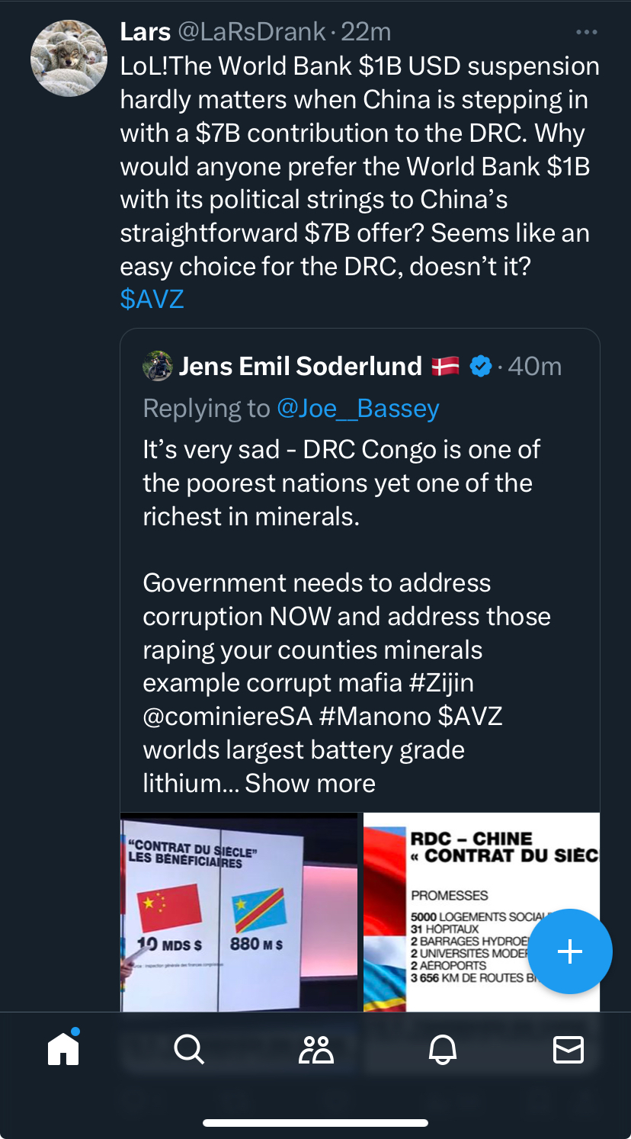631x1139 pixels.
Task: Tap the $AVZ cashtag link
Action: tap(152, 299)
